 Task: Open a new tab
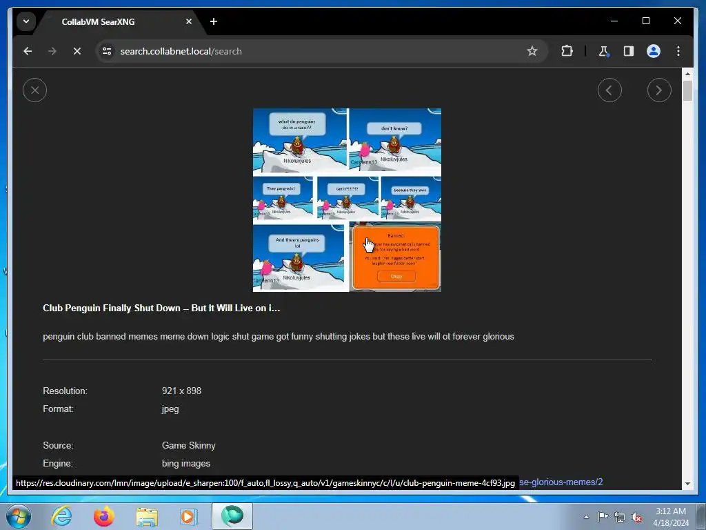214,21
